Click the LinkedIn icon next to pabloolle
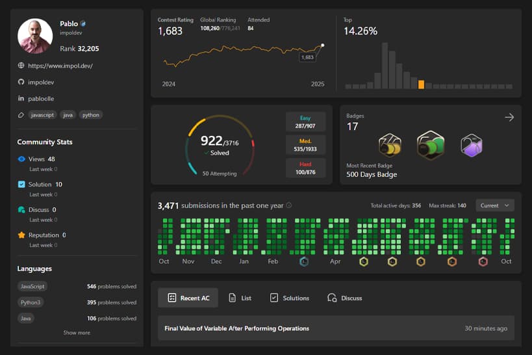 point(21,99)
